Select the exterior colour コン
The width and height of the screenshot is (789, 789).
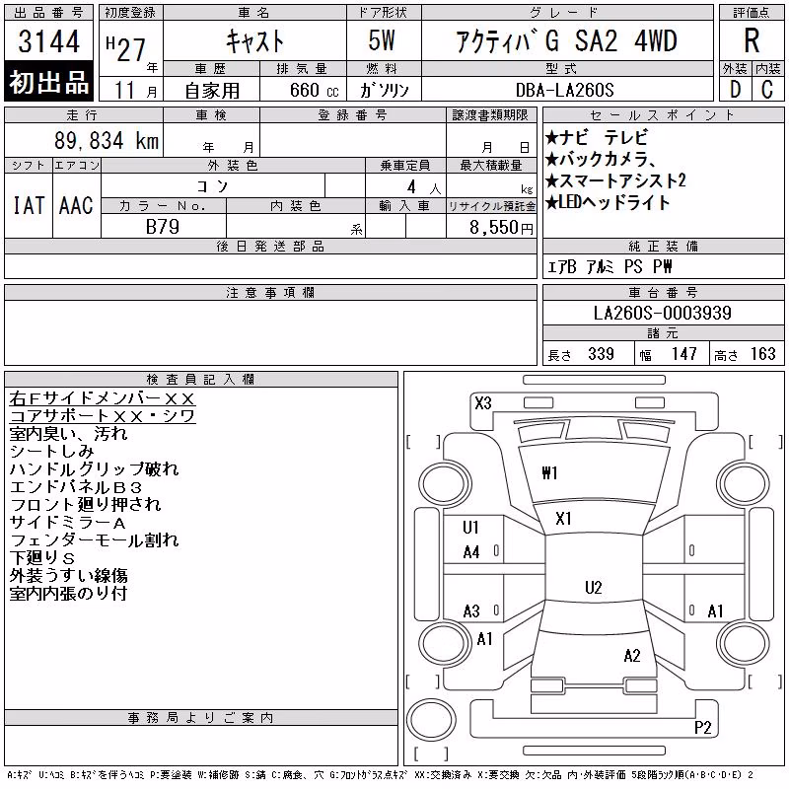[x=213, y=186]
